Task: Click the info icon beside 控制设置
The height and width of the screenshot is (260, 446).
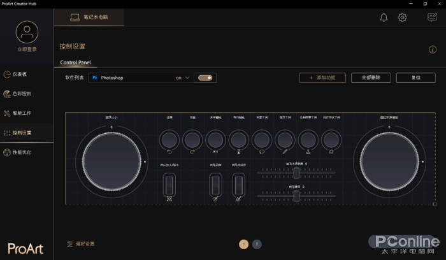Action: click(433, 50)
